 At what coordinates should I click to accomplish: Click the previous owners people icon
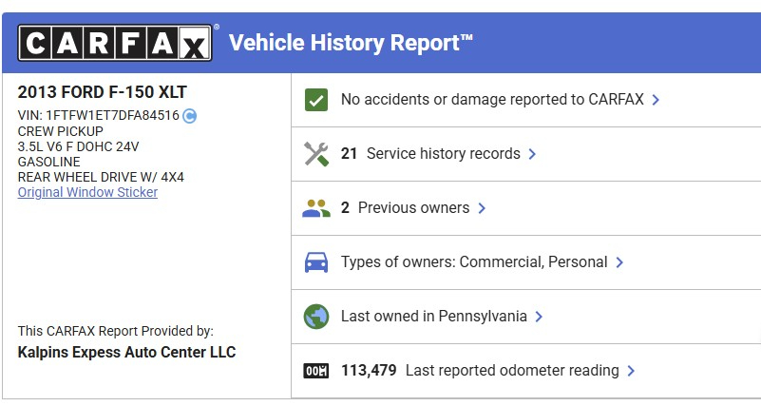315,207
